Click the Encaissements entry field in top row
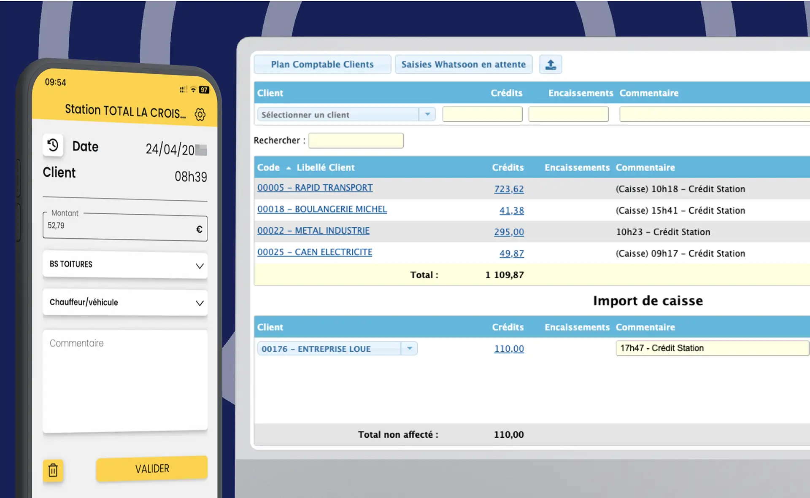The height and width of the screenshot is (498, 810). pyautogui.click(x=568, y=114)
